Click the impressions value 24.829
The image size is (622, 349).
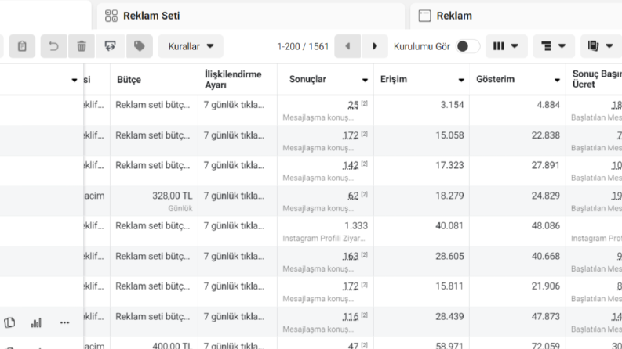(546, 196)
